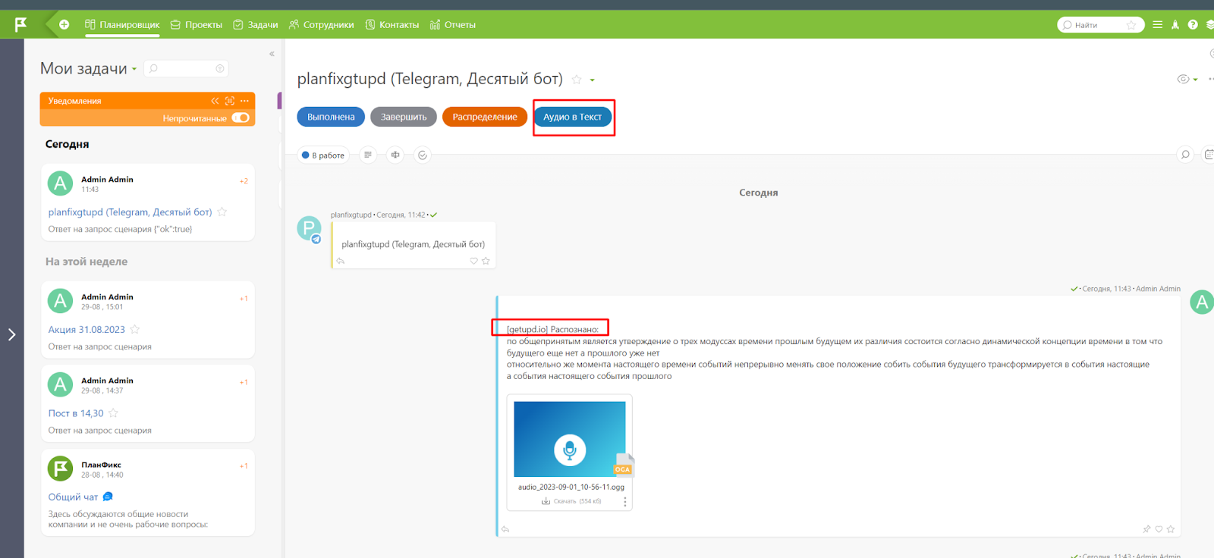This screenshot has height=558, width=1214.
Task: Click the star icon inside Найти field
Action: point(1131,25)
